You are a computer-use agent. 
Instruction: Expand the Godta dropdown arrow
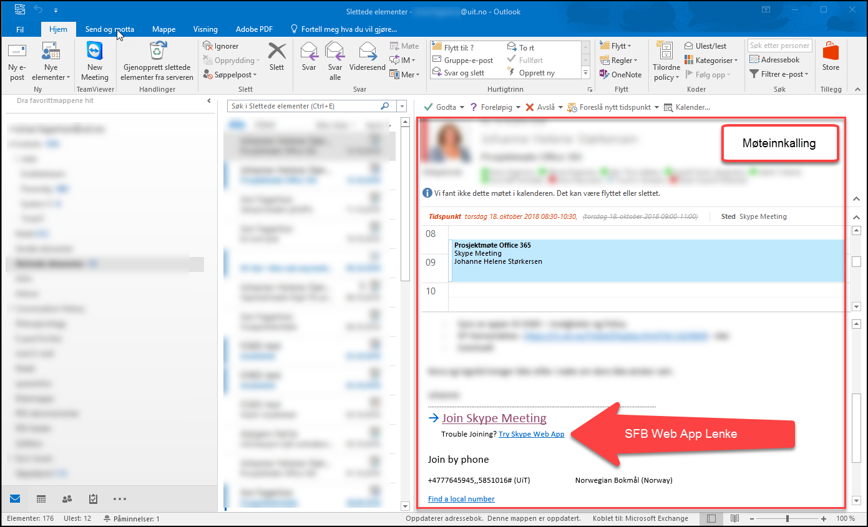point(462,107)
